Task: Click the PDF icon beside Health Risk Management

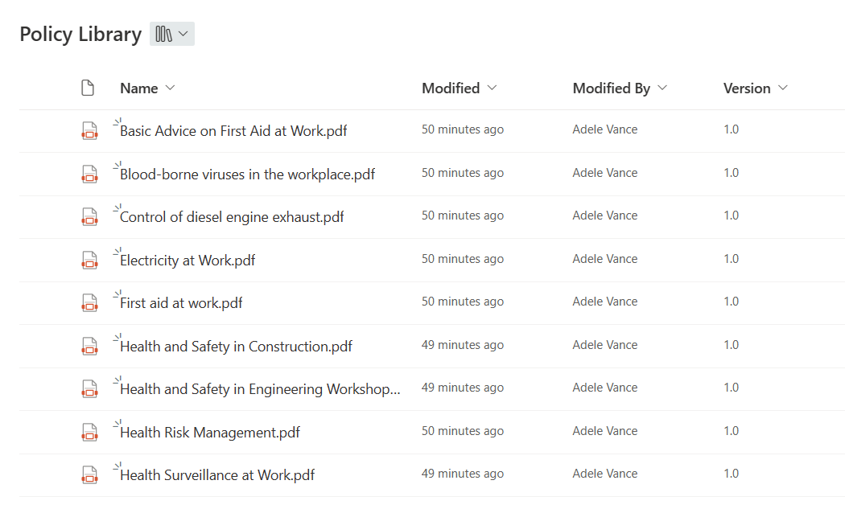Action: pos(89,431)
